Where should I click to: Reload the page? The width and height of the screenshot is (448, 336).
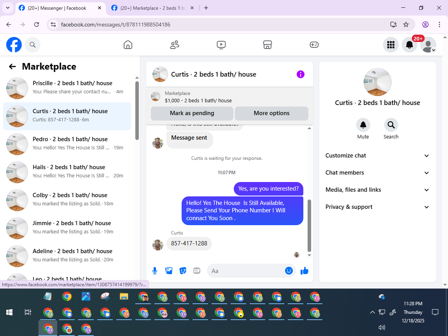(x=37, y=24)
